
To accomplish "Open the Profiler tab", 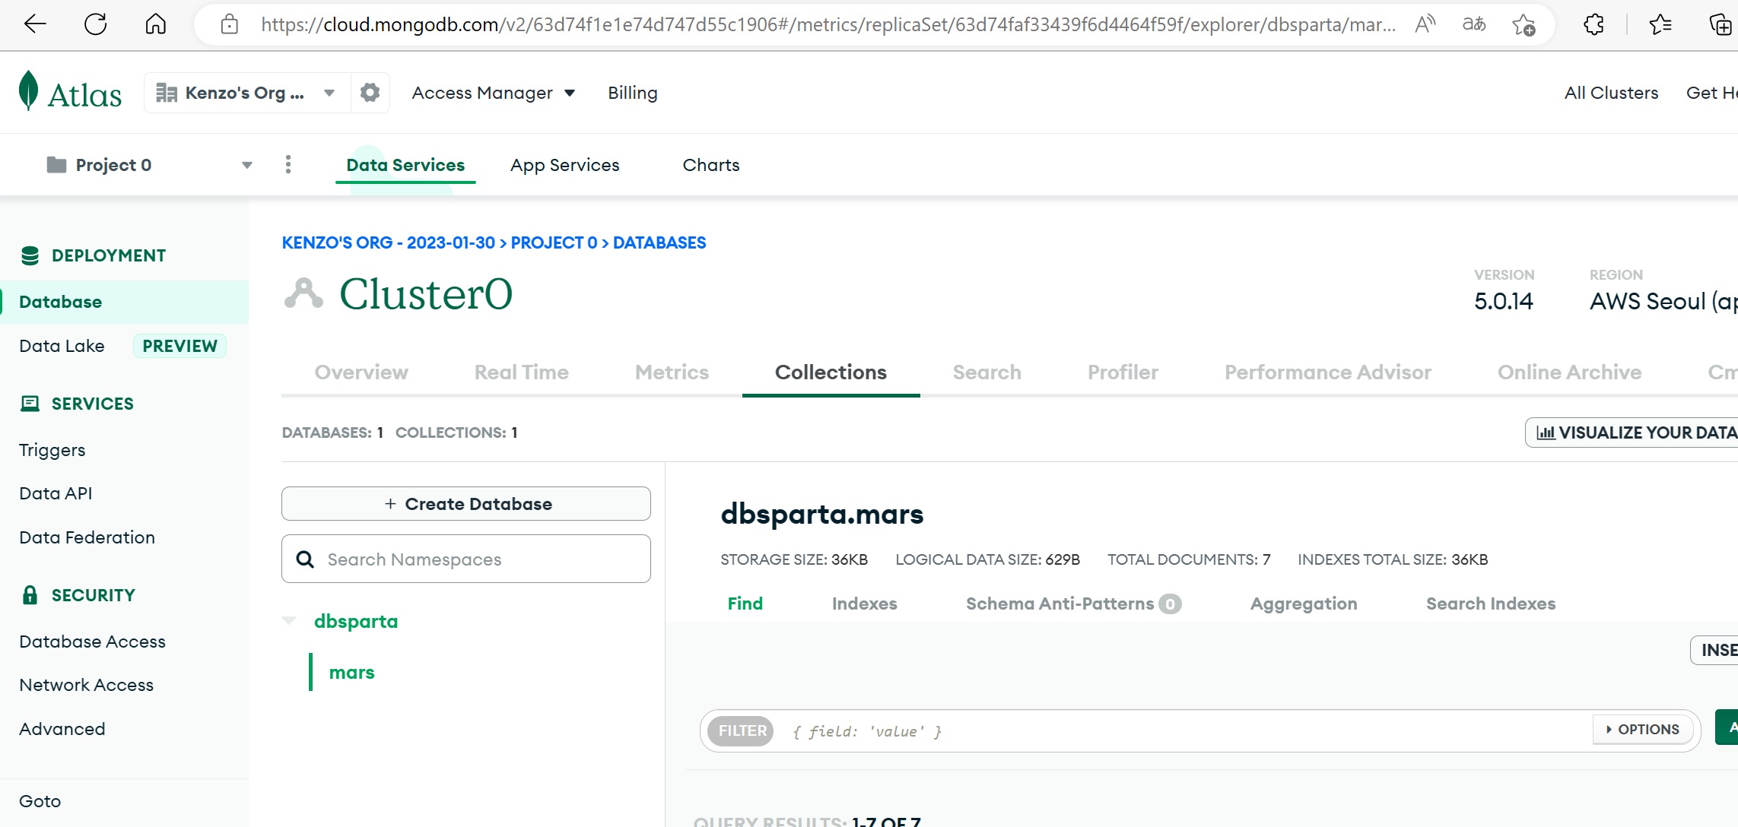I will click(x=1123, y=372).
